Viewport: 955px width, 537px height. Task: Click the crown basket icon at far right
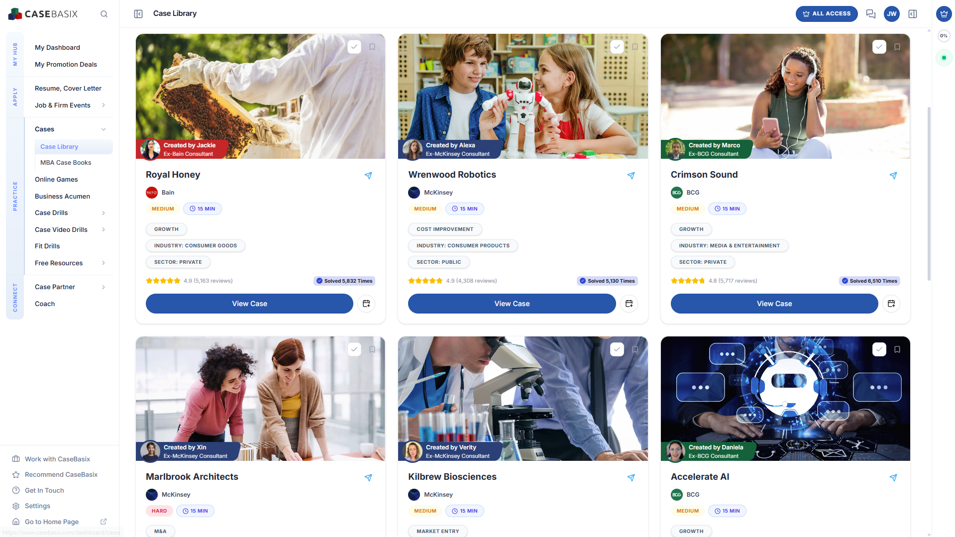(944, 14)
